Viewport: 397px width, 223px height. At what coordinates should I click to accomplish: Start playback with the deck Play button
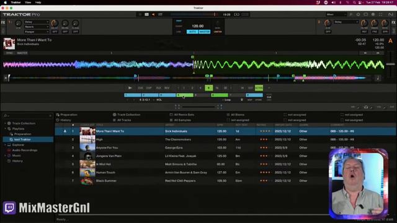pos(130,88)
